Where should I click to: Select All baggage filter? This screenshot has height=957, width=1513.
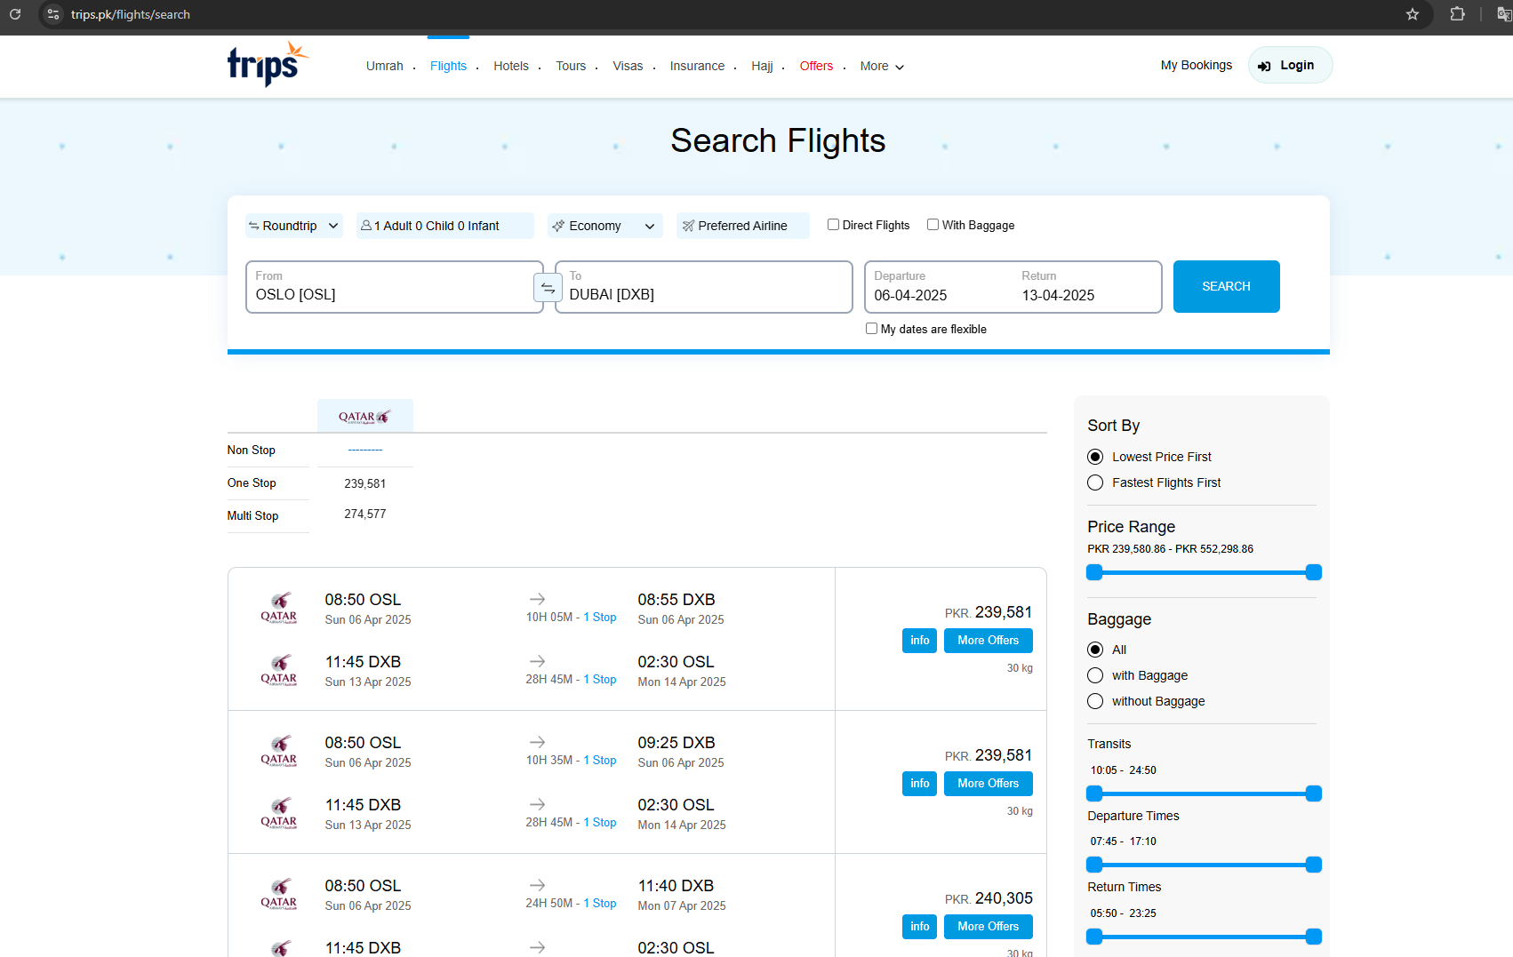click(x=1095, y=650)
